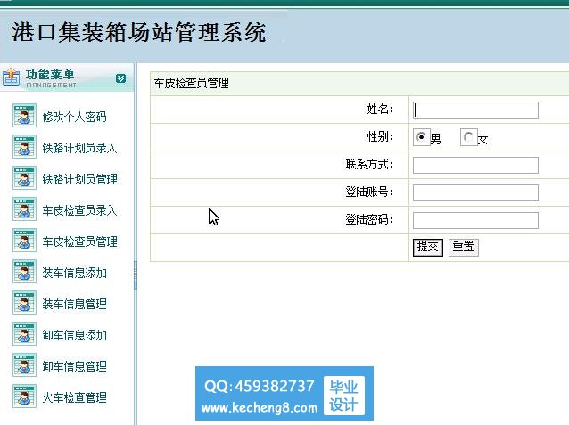The height and width of the screenshot is (425, 569).
Task: Open 车皮检查员录入 menu item
Action: [x=80, y=210]
